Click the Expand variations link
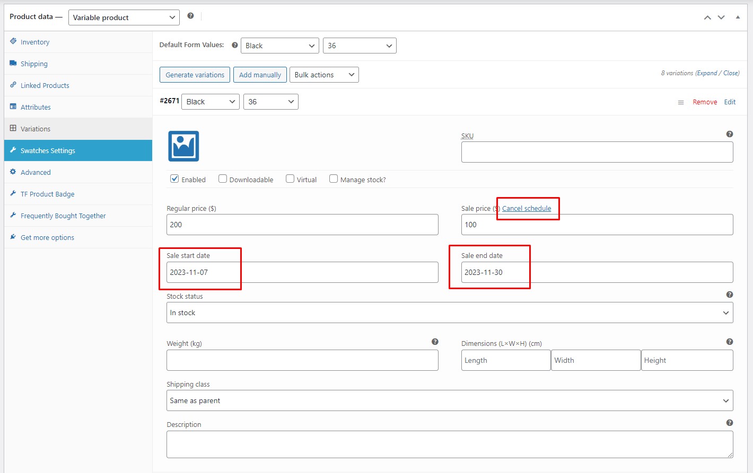Viewport: 753px width, 473px height. (706, 73)
